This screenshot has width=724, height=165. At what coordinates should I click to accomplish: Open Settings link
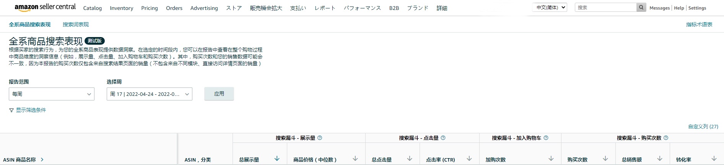click(697, 8)
